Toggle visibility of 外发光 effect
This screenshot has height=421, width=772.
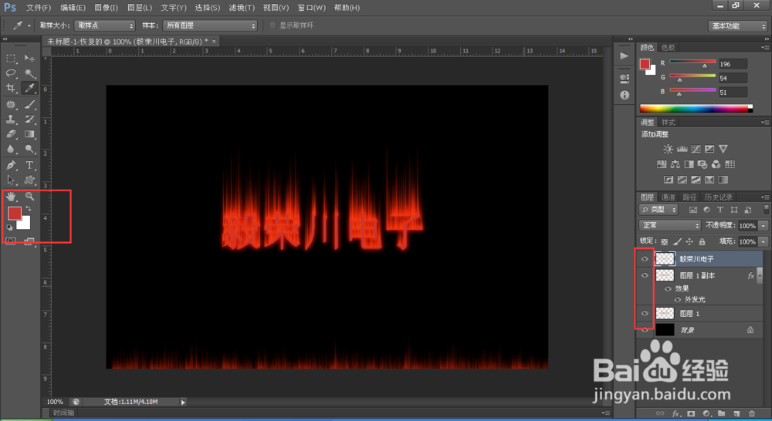click(678, 299)
